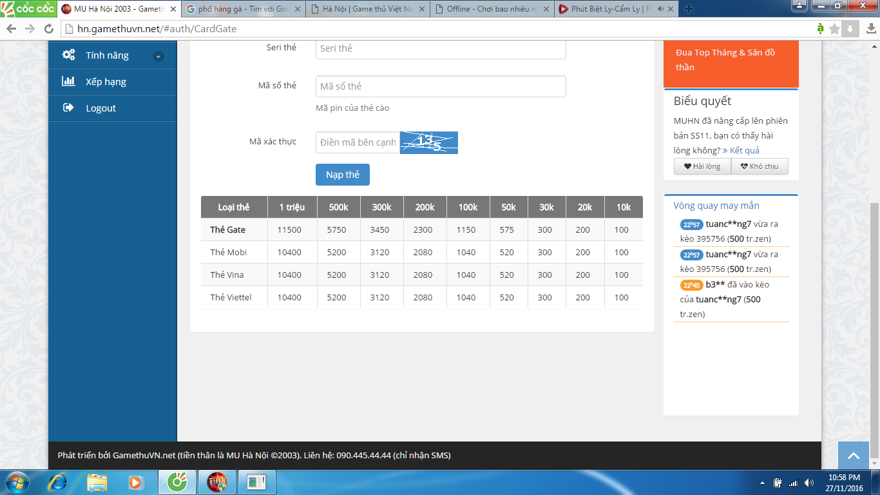This screenshot has height=495, width=880.
Task: Close the 'Phút Biệt Ly' tab
Action: [671, 9]
